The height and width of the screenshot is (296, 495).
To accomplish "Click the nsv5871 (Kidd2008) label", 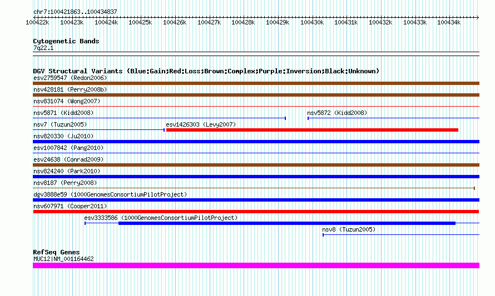I will click(63, 113).
